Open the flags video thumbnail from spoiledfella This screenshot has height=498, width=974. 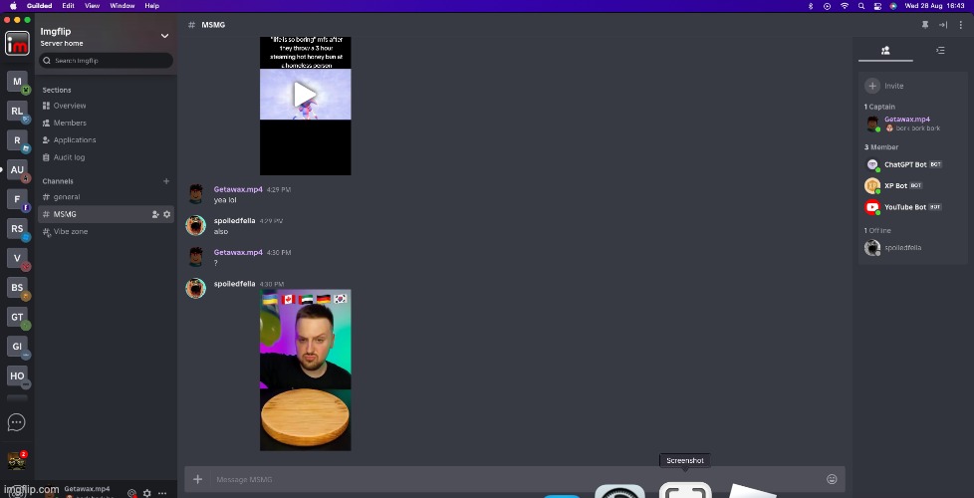tap(305, 370)
